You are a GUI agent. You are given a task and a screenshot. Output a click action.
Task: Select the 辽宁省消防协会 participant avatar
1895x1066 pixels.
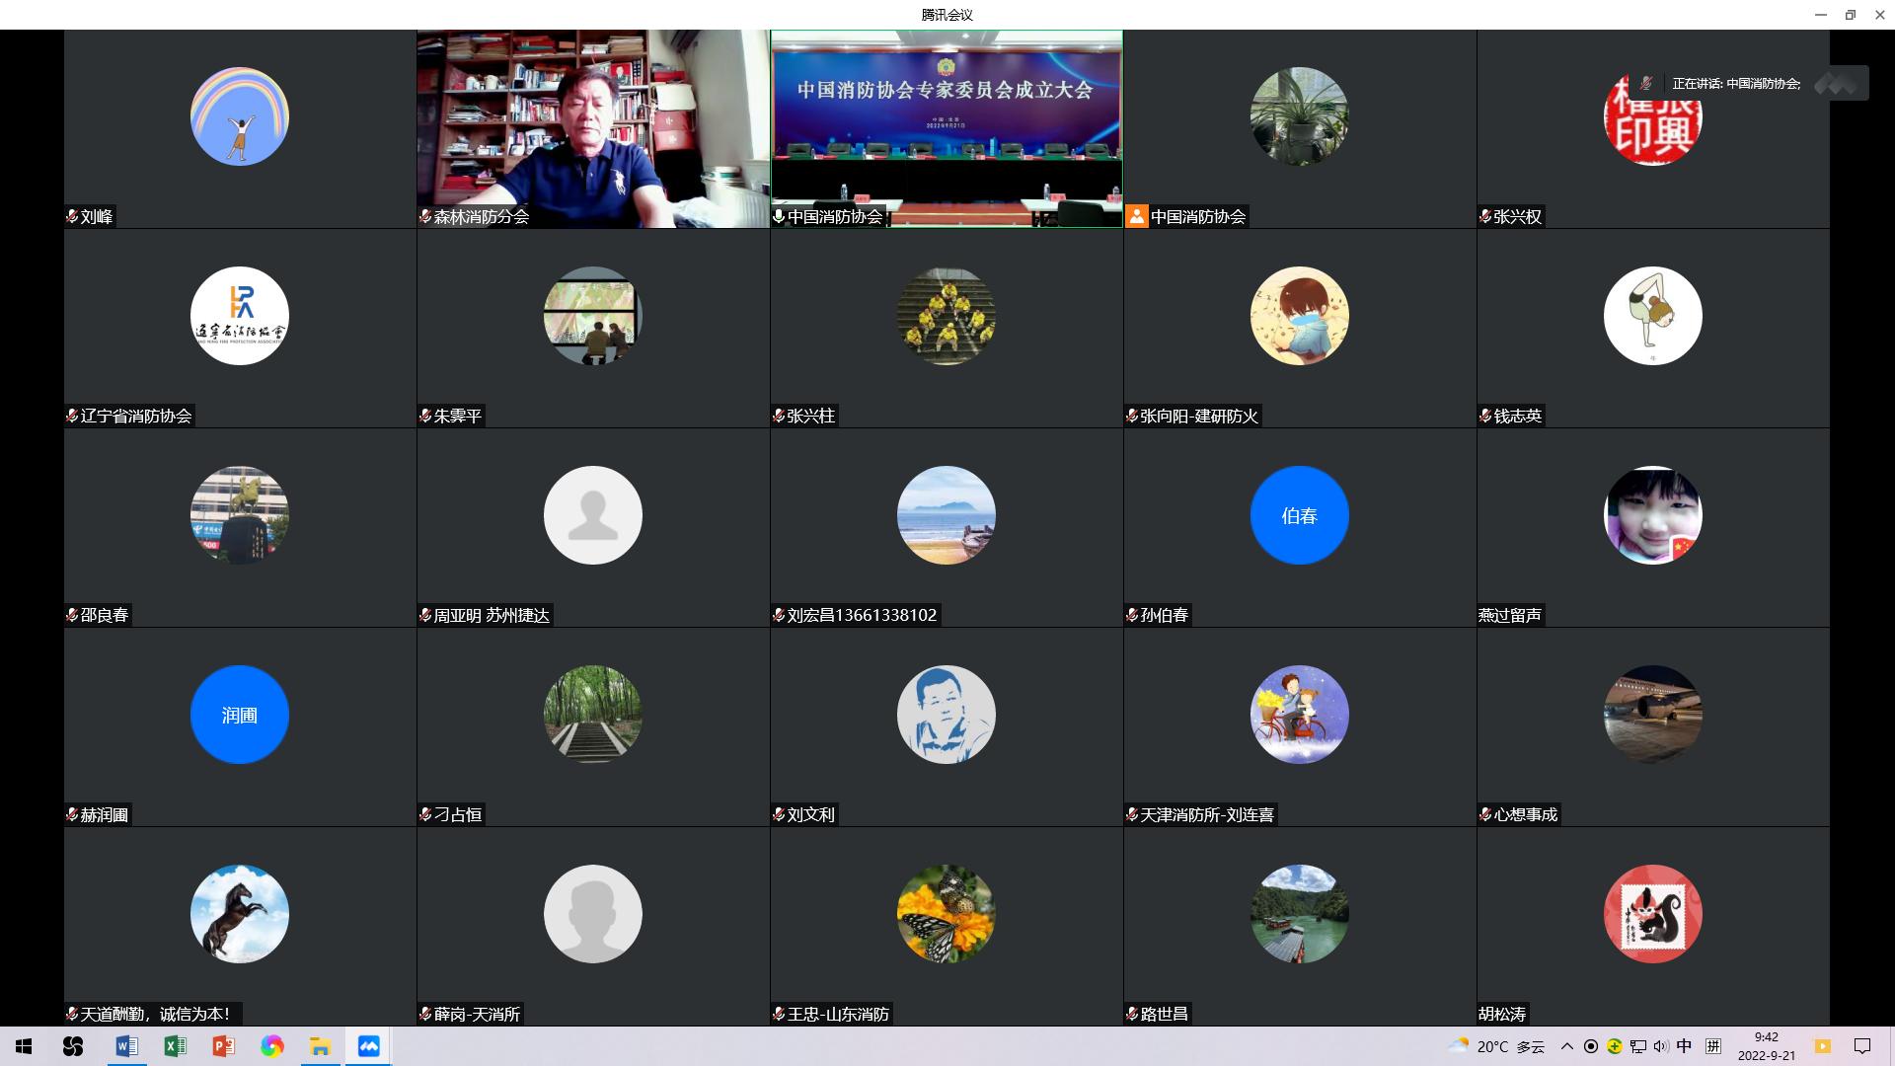tap(240, 316)
